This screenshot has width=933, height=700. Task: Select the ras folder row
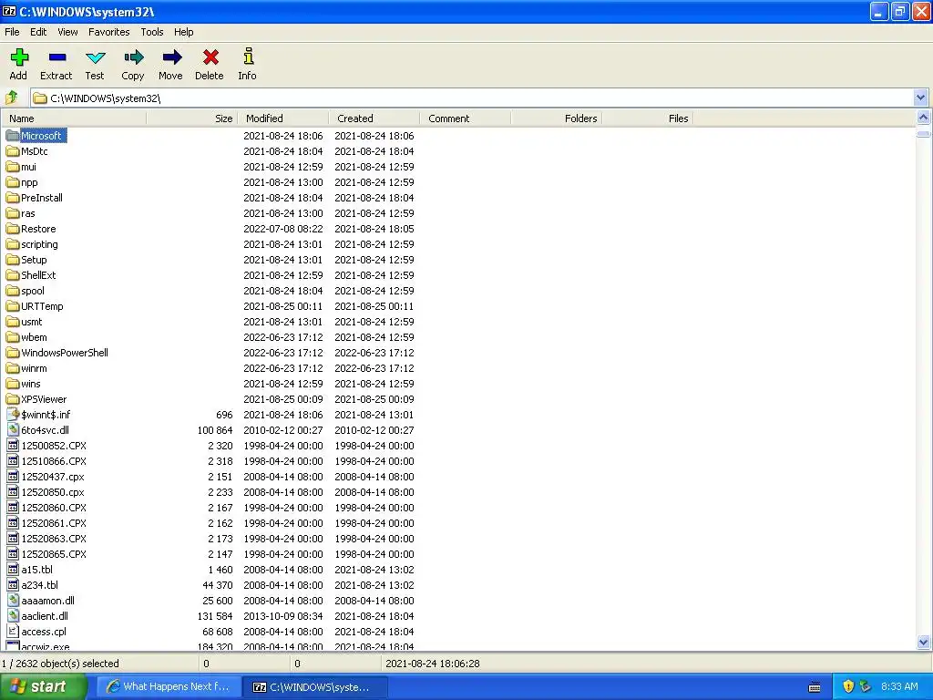[x=210, y=213]
